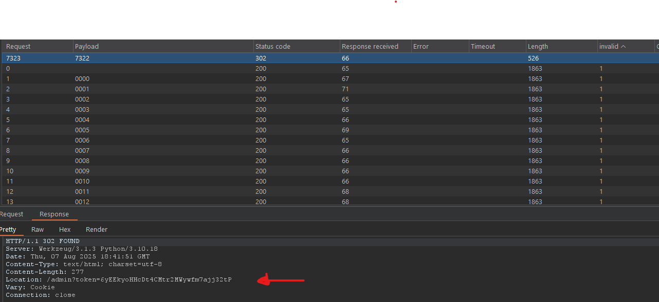The image size is (659, 302).
Task: Select the Pretty view tab
Action: [x=8, y=230]
